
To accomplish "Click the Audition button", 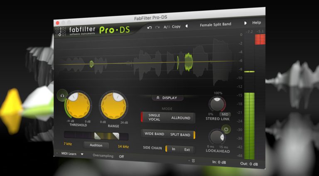I will [x=96, y=145].
